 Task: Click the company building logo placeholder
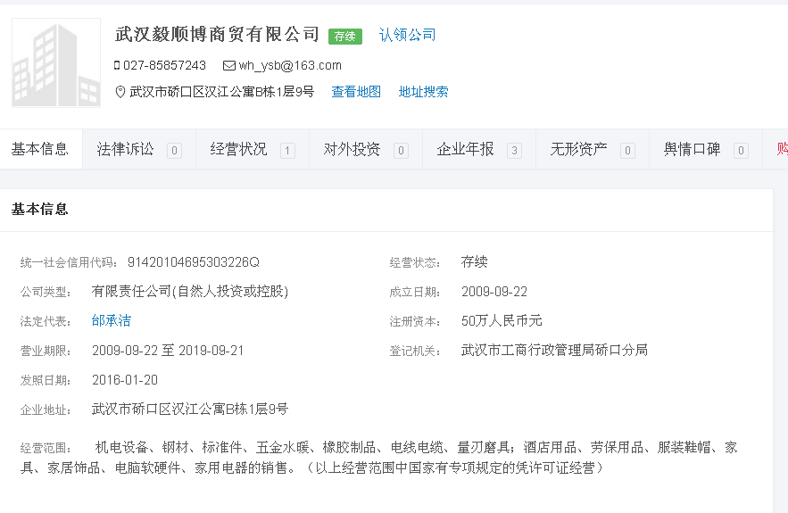point(55,62)
